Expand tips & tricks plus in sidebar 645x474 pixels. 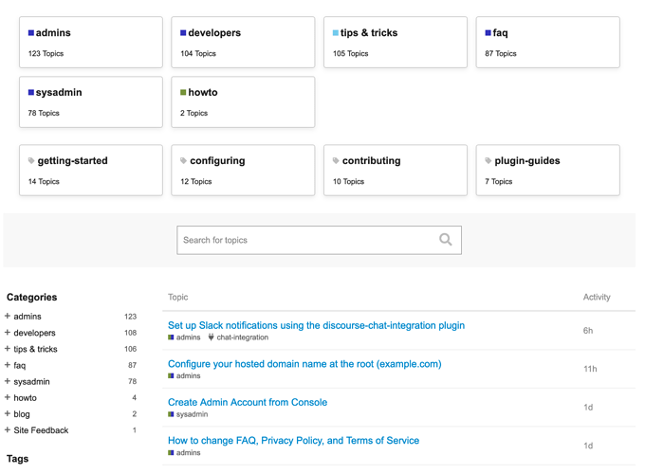(8, 349)
